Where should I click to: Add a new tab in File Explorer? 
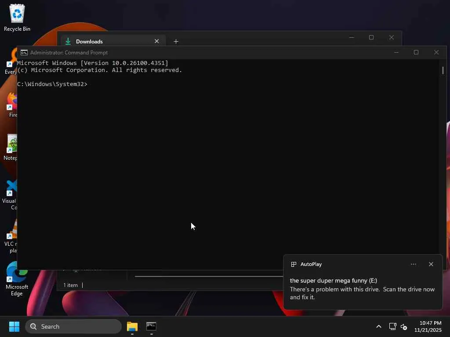pos(176,42)
